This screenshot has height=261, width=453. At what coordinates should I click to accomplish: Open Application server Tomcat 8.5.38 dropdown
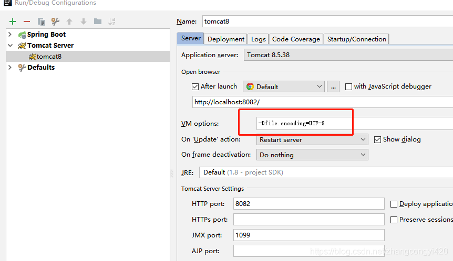click(348, 55)
